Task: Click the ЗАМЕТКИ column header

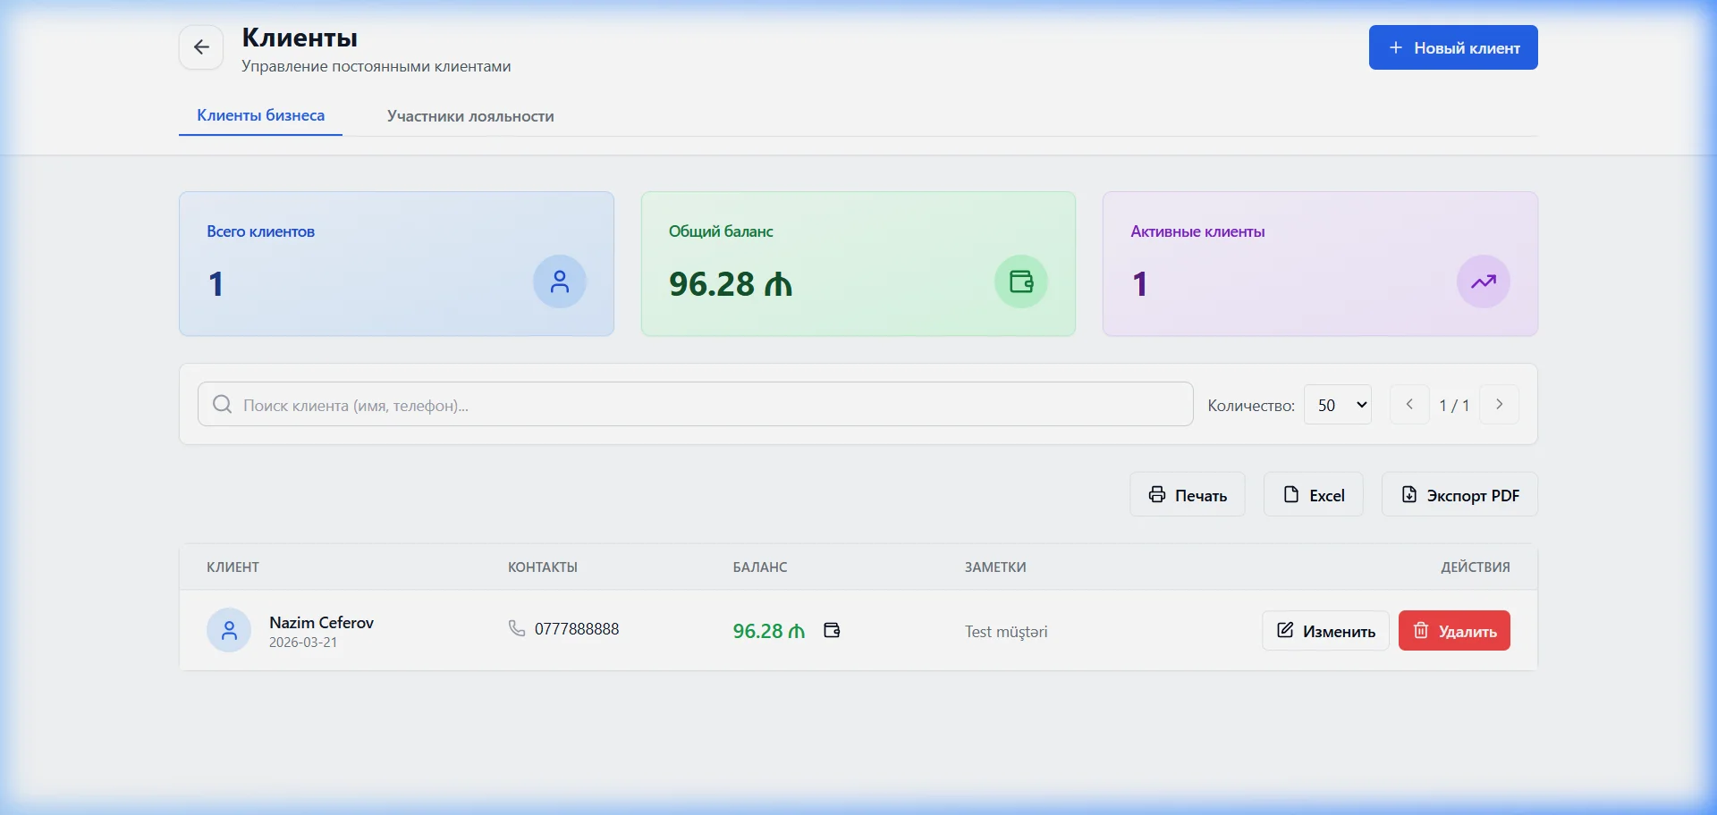Action: 995,567
